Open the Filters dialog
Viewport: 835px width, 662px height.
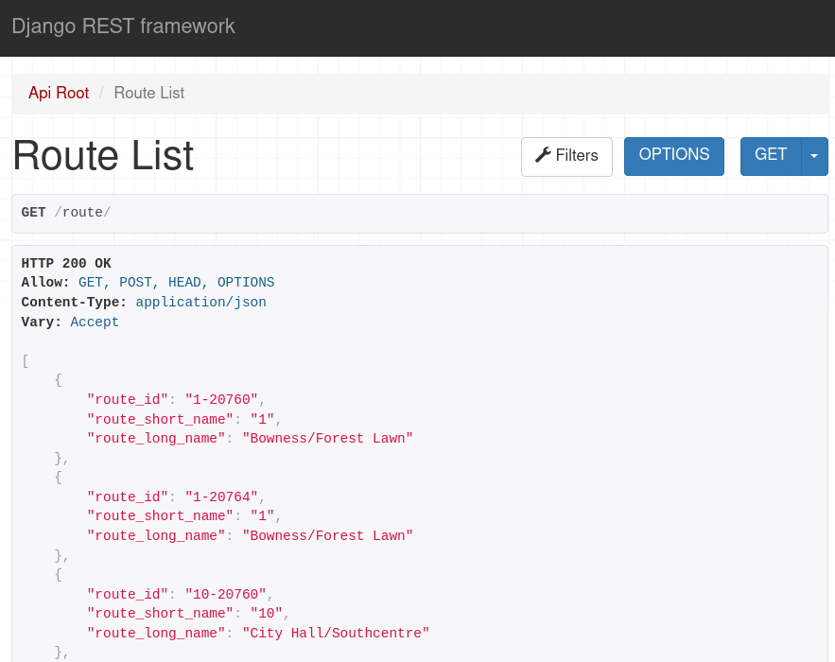tap(566, 156)
